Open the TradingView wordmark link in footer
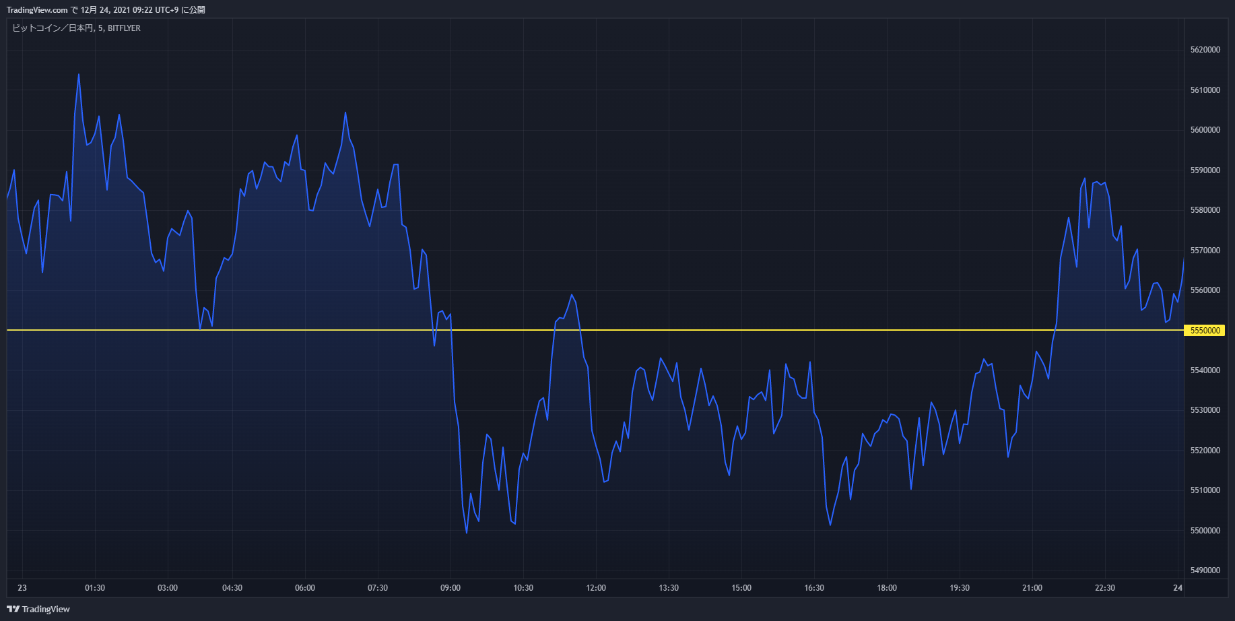The width and height of the screenshot is (1235, 621). click(46, 609)
